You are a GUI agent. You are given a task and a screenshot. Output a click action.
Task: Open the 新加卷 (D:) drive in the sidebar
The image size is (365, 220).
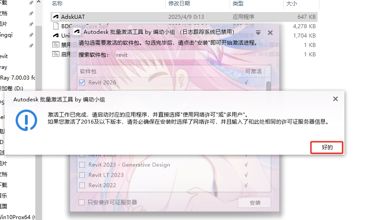[12, 89]
